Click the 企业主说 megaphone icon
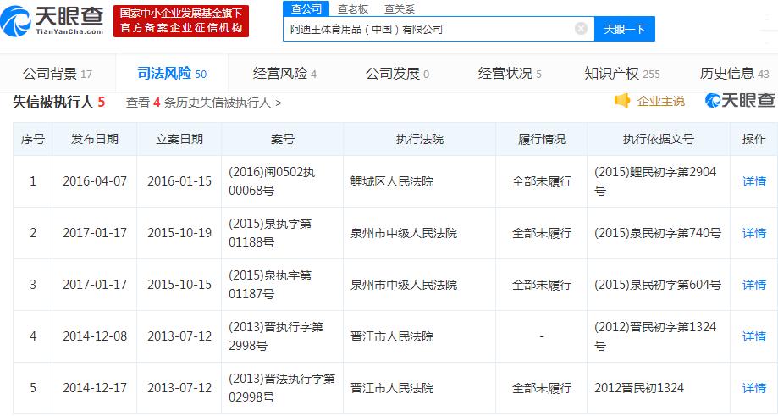778x416 pixels. tap(621, 101)
